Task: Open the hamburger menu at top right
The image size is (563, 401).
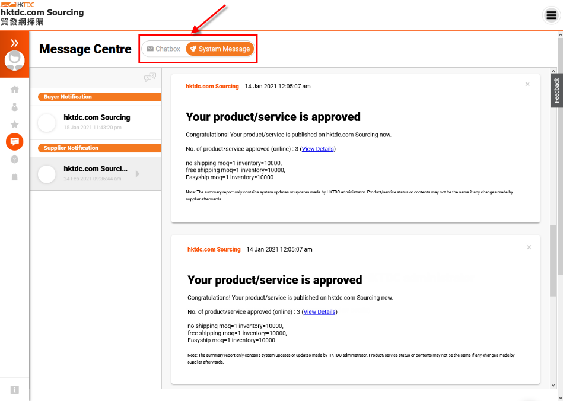Action: (x=552, y=15)
